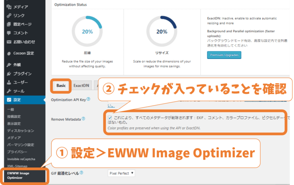Viewport: 294px width, 185px height.
Task: Switch to the ExactDN tab
Action: click(x=81, y=85)
